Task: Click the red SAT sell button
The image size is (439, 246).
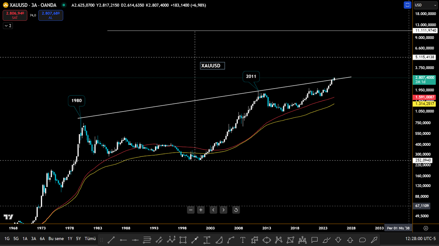Action: [x=14, y=15]
